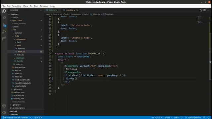Open the Search view in activity bar
Viewport: 212px width, 119px height.
click(x=4, y=18)
